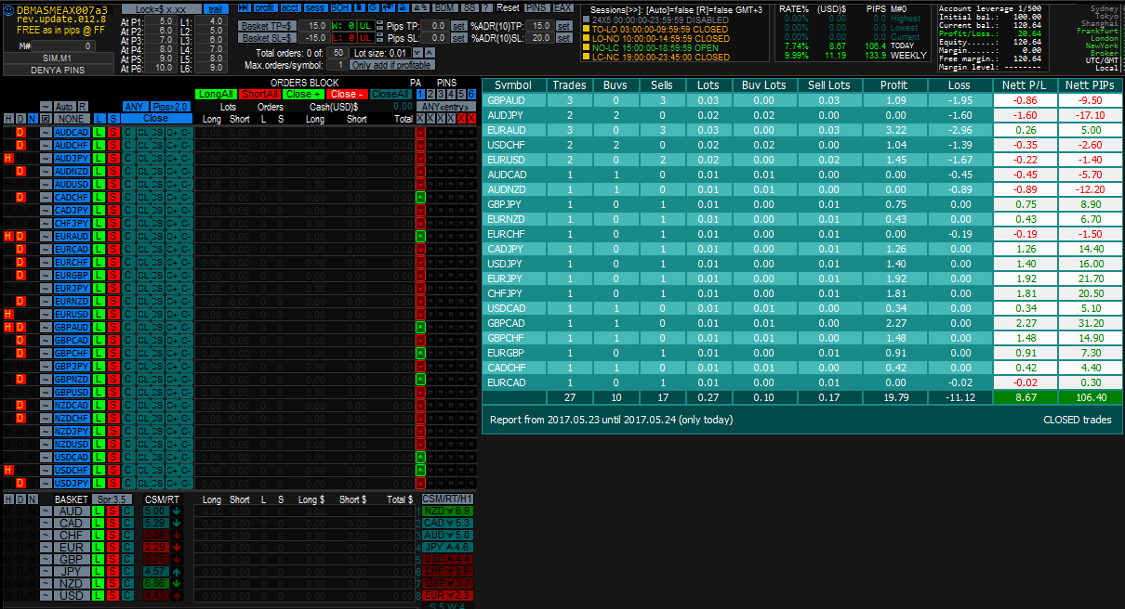Click the tilde icon above the crossed box
The height and width of the screenshot is (609, 1125).
(46, 107)
